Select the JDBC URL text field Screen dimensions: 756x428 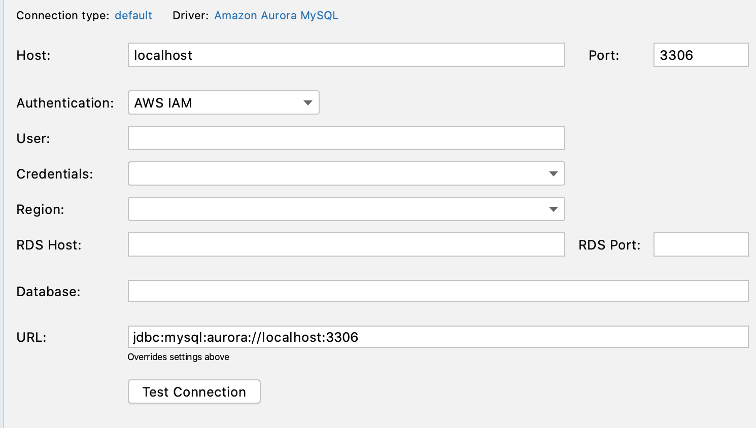click(438, 337)
